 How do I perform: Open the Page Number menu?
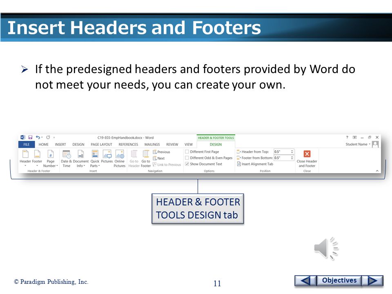51,158
